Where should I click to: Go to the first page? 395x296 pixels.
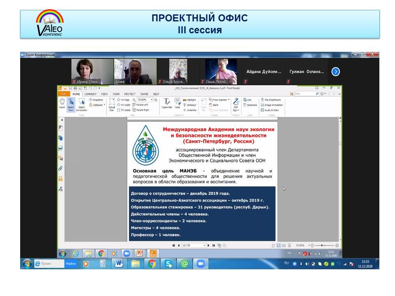[174, 245]
